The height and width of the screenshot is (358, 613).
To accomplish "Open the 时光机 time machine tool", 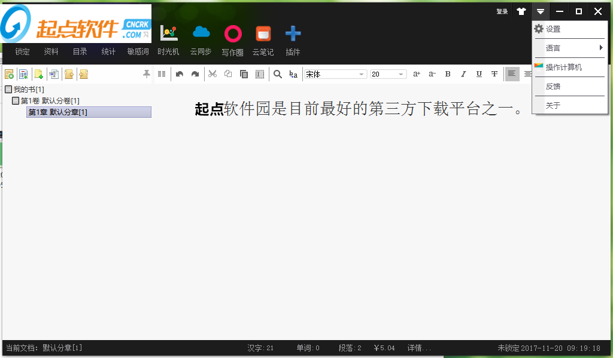I will [x=168, y=34].
